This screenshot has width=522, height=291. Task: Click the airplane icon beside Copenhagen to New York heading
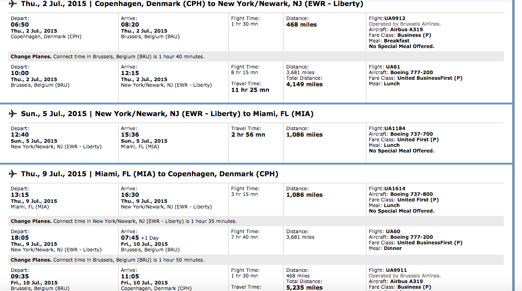tap(13, 4)
